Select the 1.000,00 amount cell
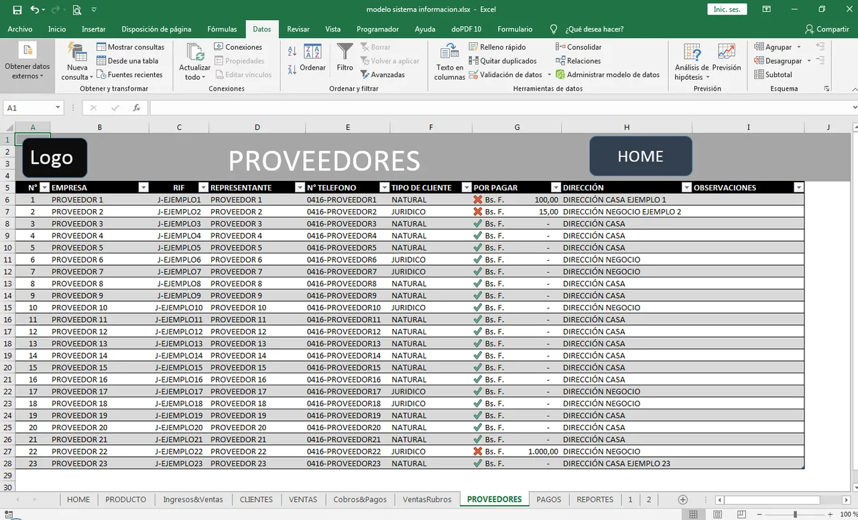The image size is (858, 520). pyautogui.click(x=517, y=452)
